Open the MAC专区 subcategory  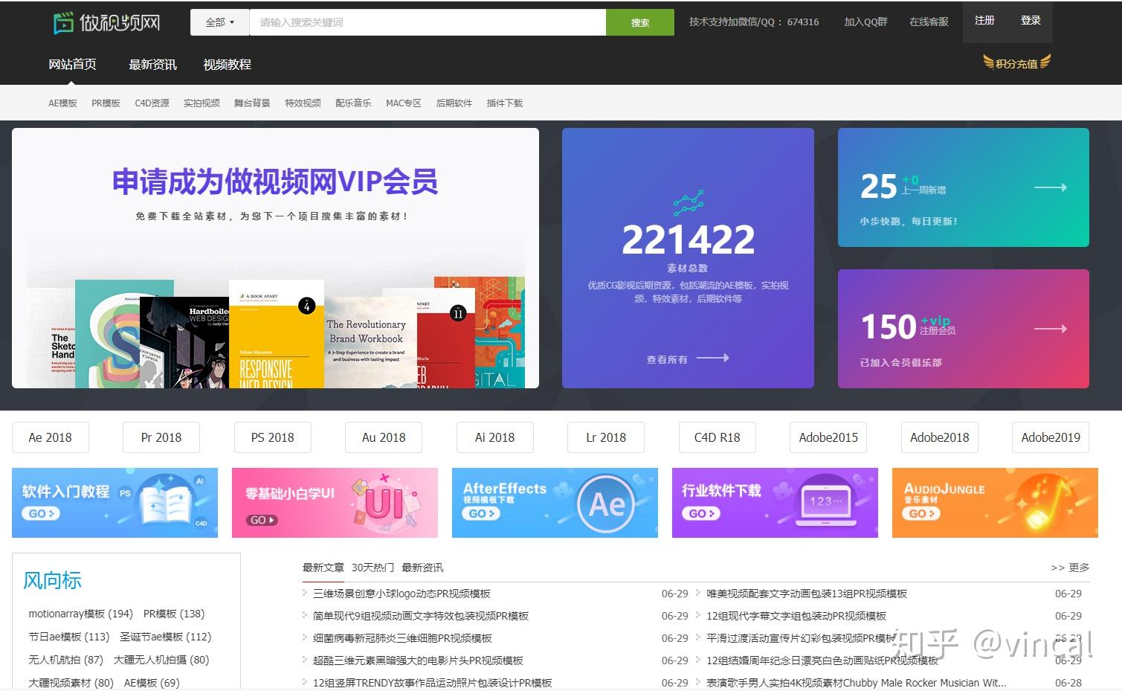click(404, 103)
